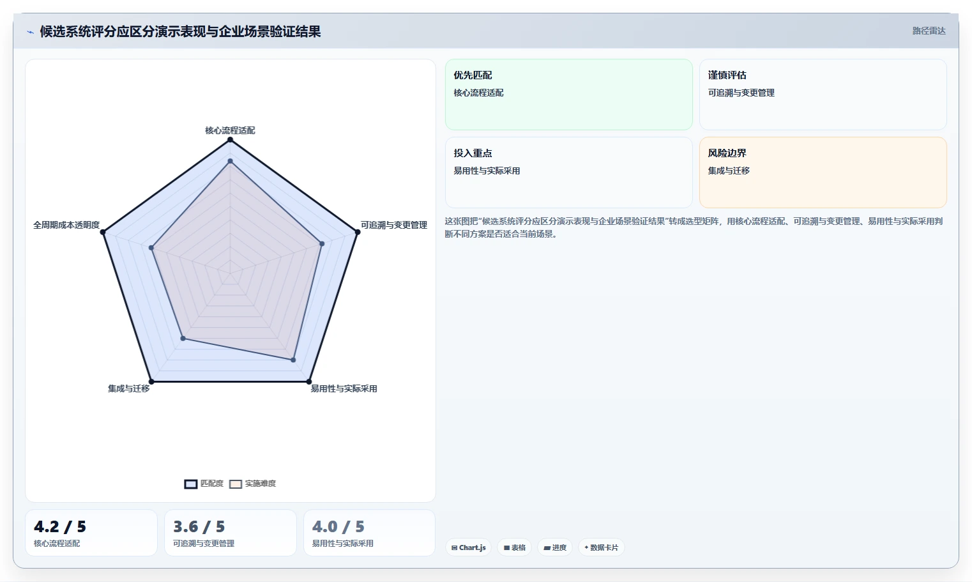Viewport: 972px width, 582px height.
Task: Click the 集成与迁移 axis label on radar
Action: pos(128,388)
